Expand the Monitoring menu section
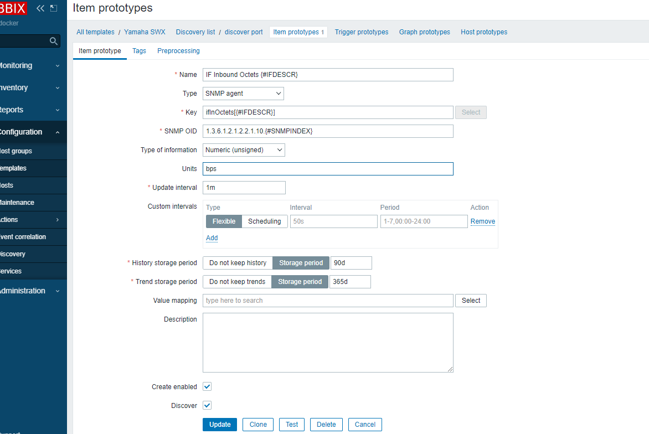The height and width of the screenshot is (434, 649). pos(33,65)
